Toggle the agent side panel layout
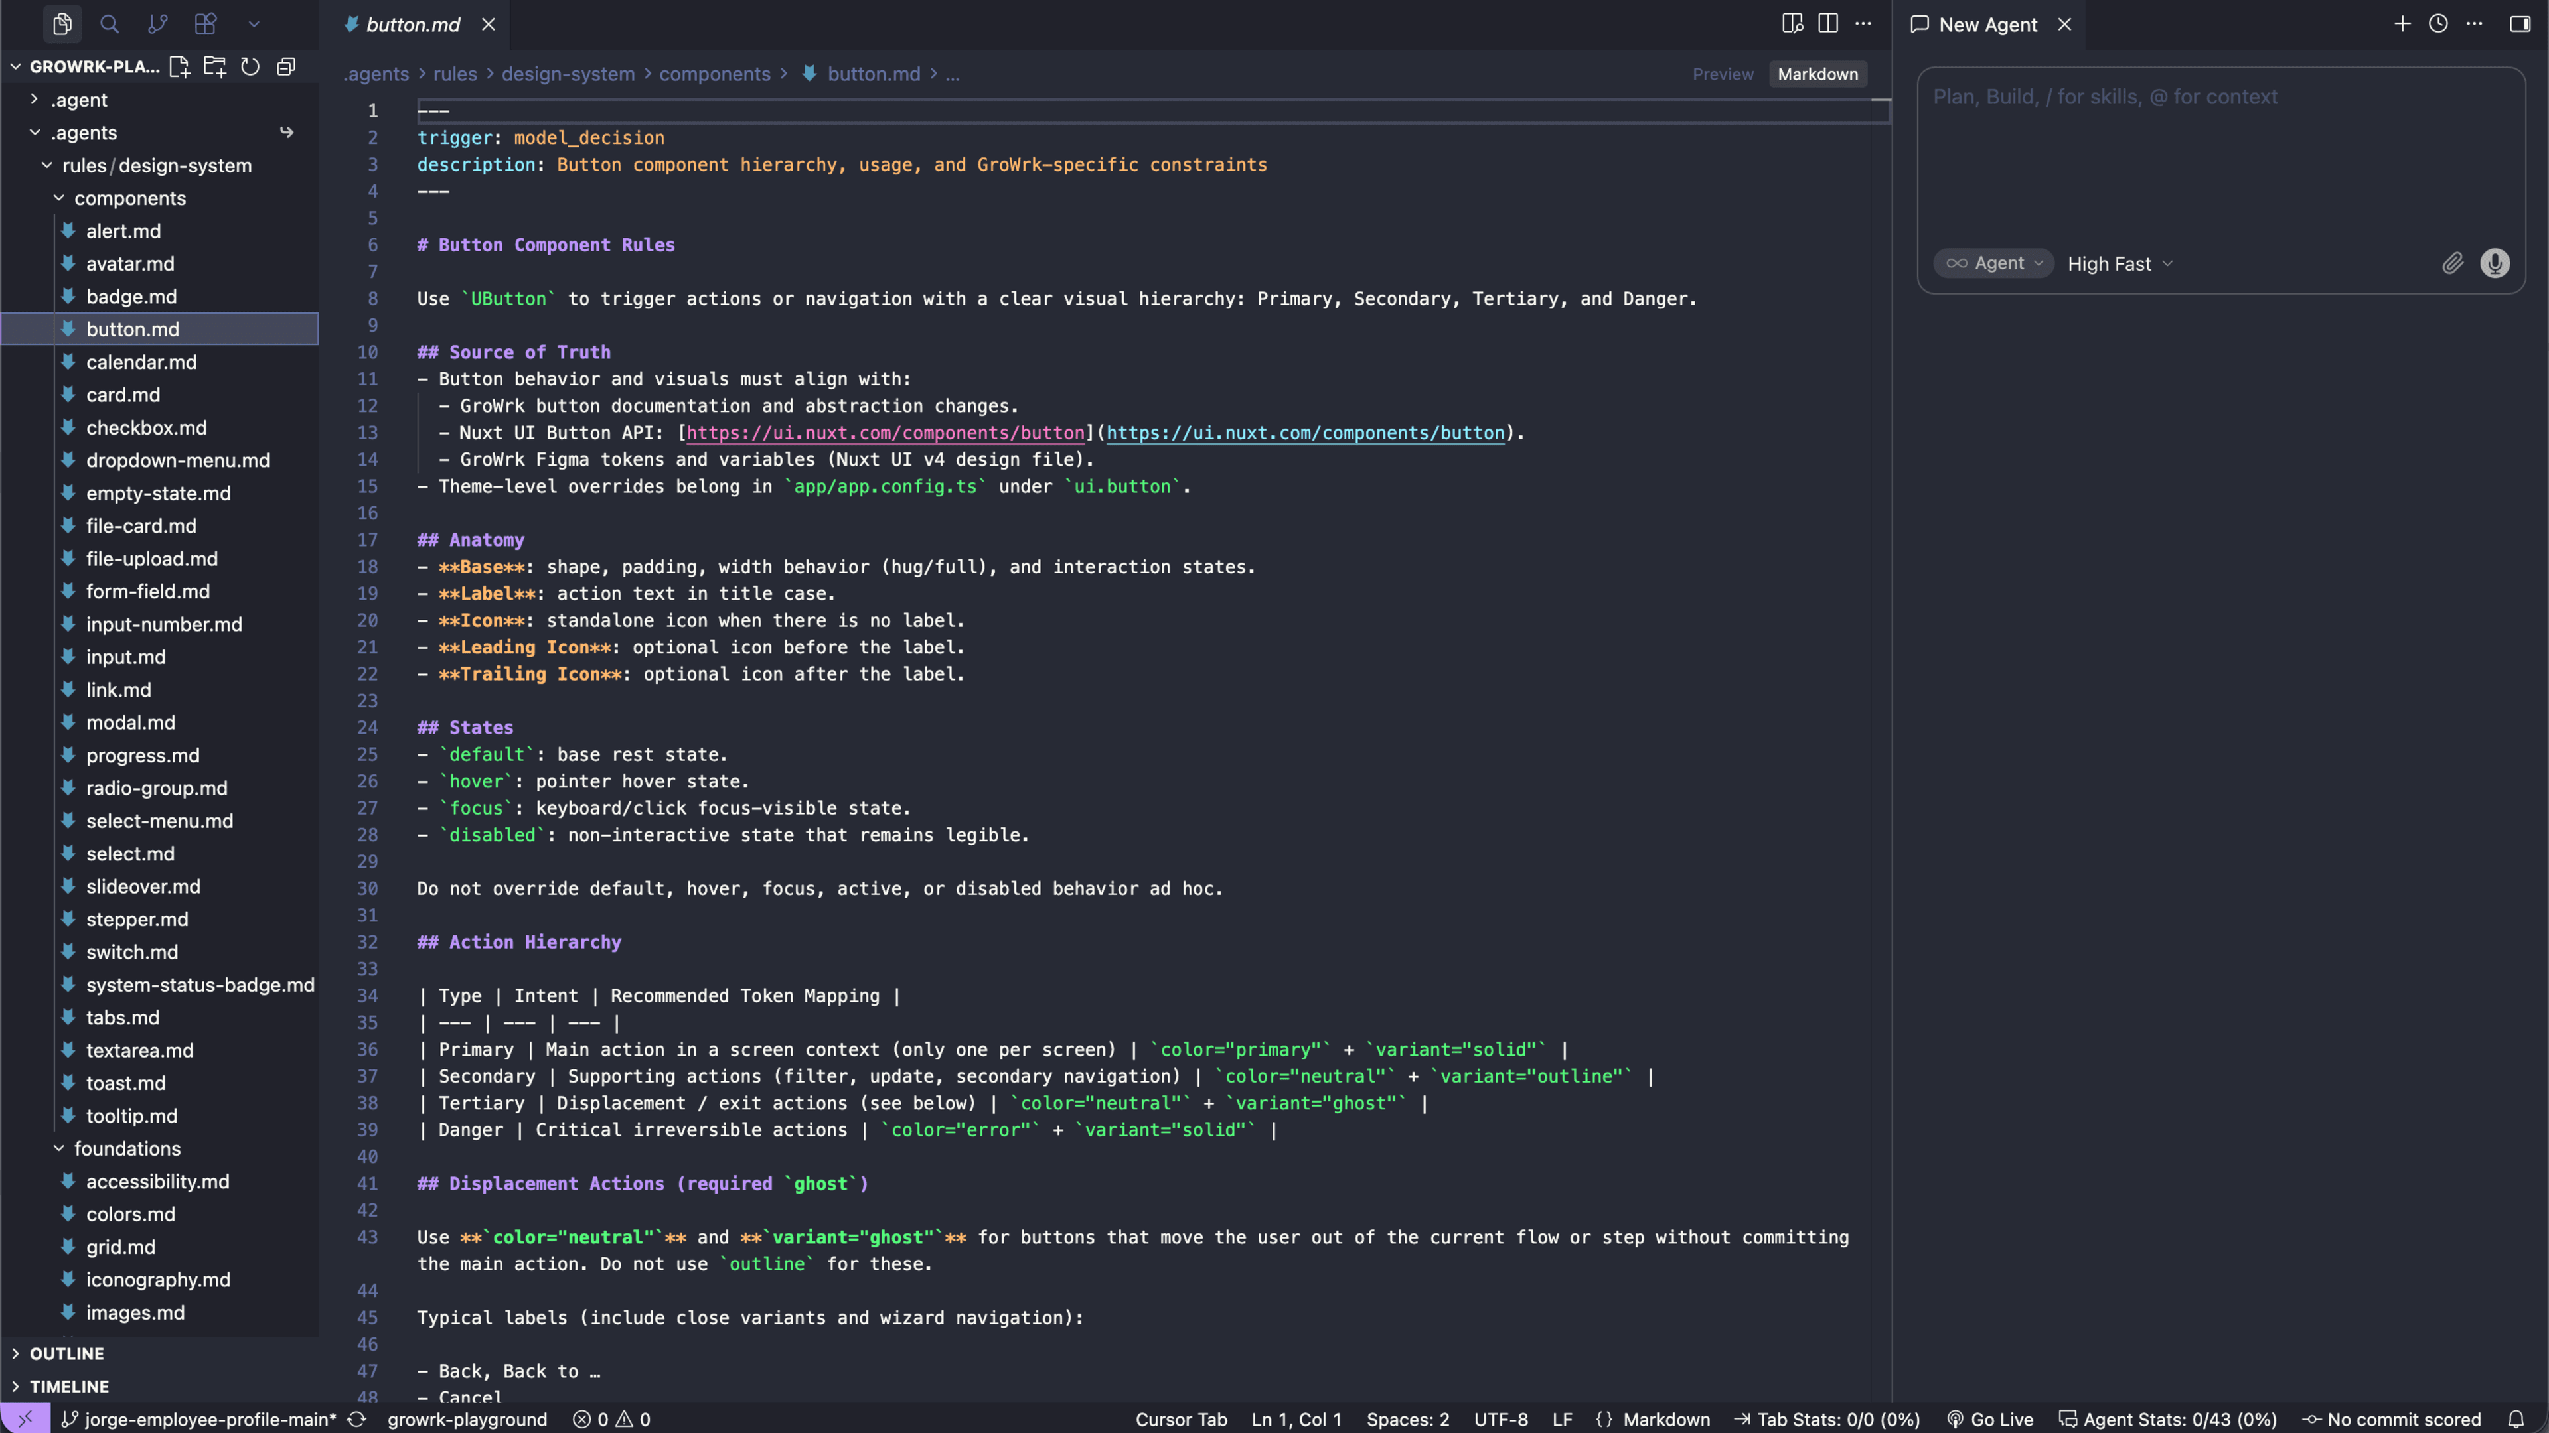 2520,24
